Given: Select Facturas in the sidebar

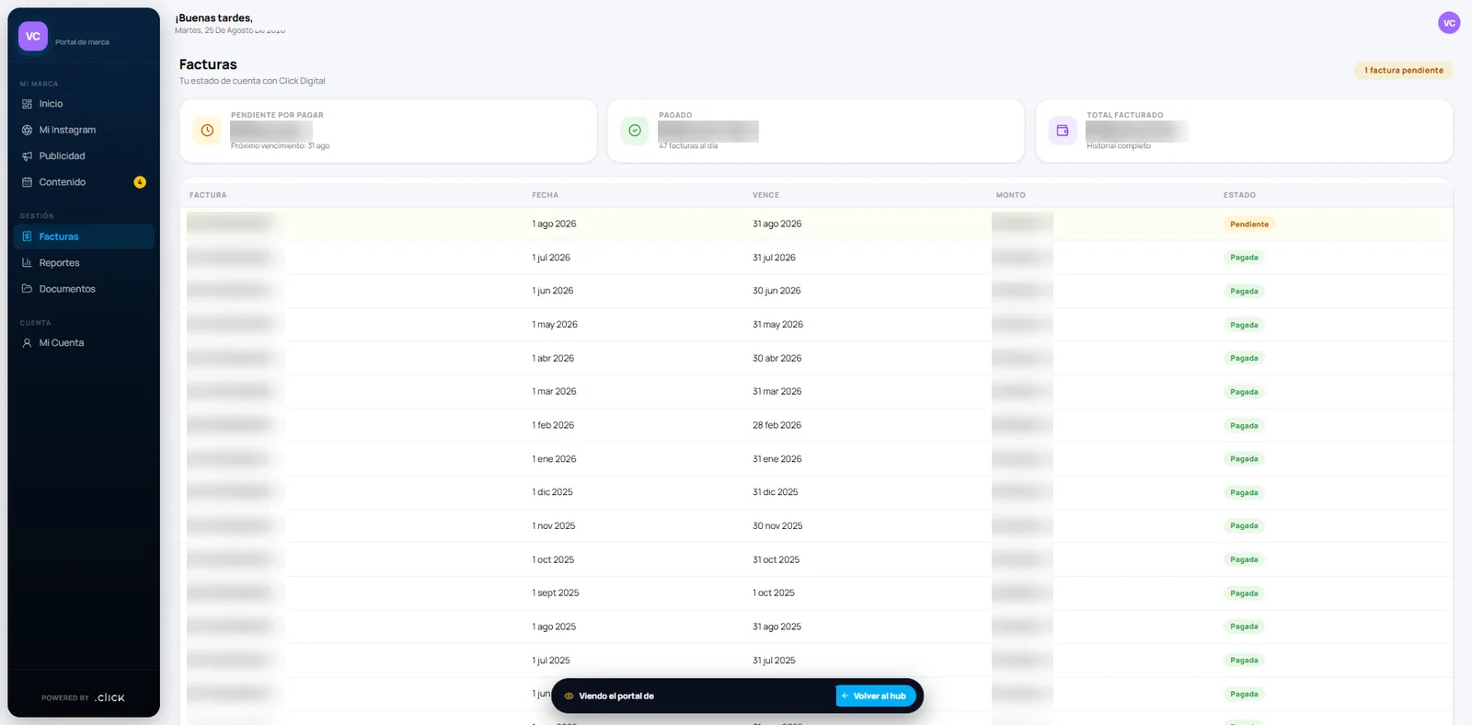Looking at the screenshot, I should pyautogui.click(x=84, y=236).
